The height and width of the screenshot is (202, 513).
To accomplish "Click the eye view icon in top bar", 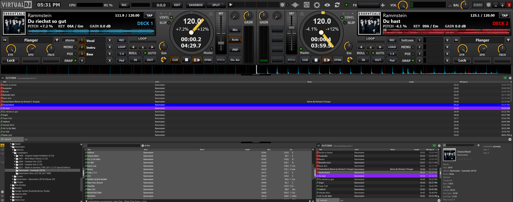I will tap(327, 5).
